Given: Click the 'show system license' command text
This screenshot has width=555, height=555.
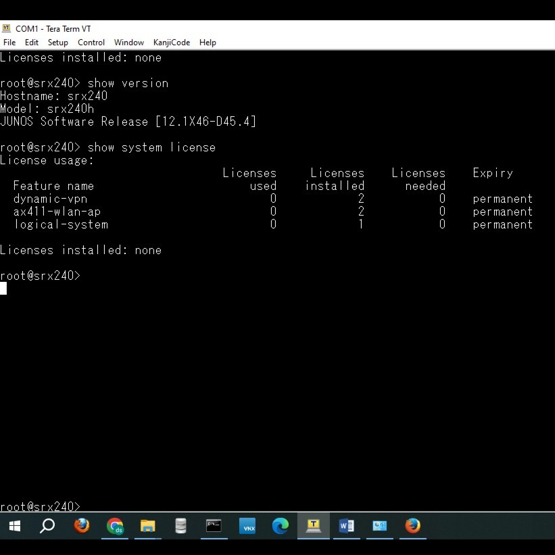Looking at the screenshot, I should click(x=151, y=147).
